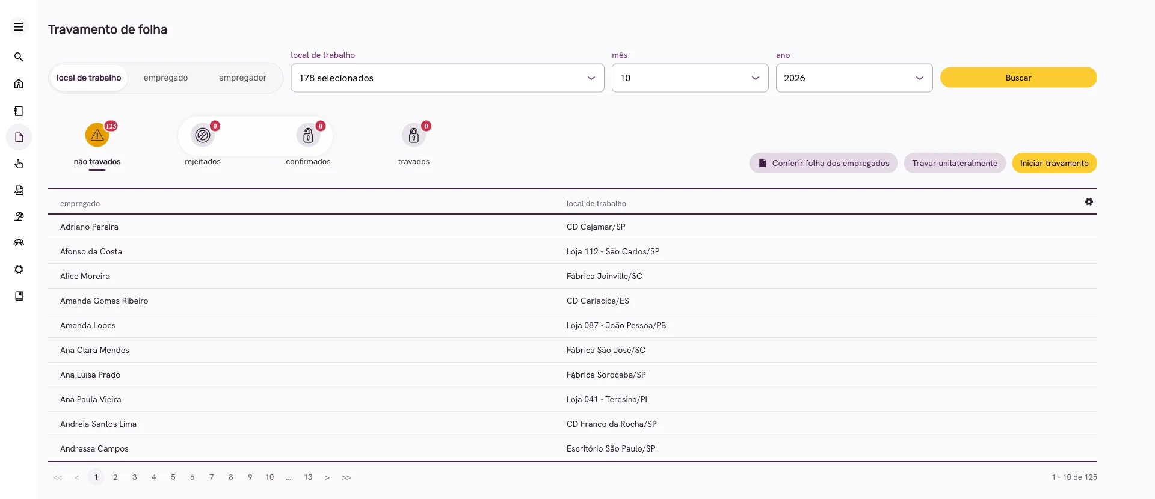
Task: Expand the local de trabalho dropdown
Action: point(448,78)
